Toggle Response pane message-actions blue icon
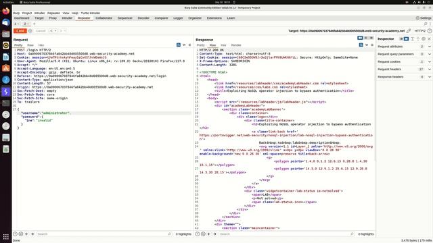 pyautogui.click(x=361, y=45)
